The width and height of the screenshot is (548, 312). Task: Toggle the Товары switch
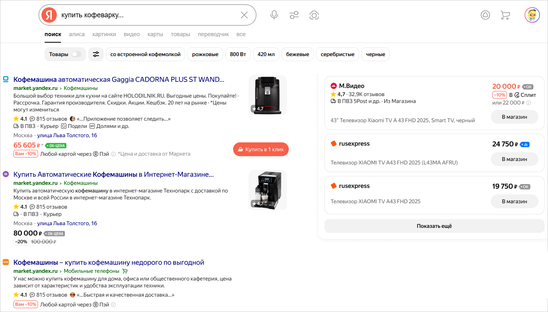[x=76, y=54]
